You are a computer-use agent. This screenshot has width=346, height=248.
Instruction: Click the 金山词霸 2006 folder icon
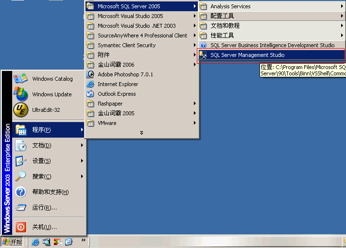[90, 65]
